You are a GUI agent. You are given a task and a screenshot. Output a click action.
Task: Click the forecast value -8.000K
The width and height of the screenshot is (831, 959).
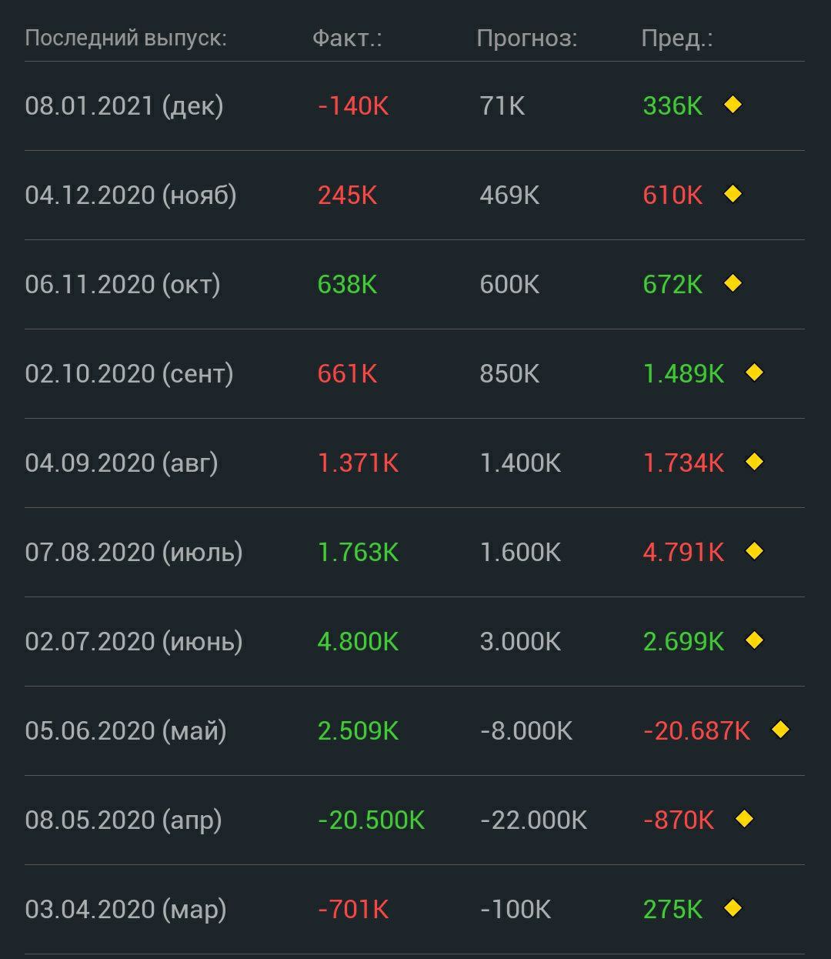pos(526,731)
